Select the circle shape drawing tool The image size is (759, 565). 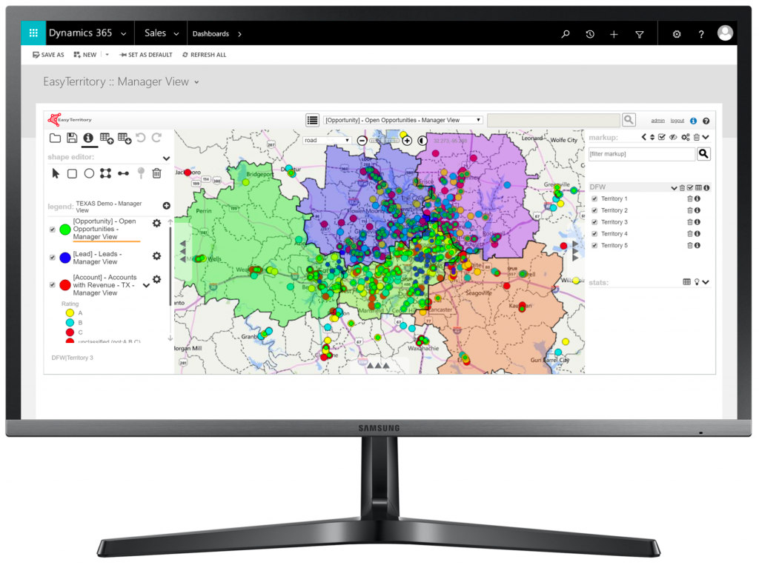(89, 173)
